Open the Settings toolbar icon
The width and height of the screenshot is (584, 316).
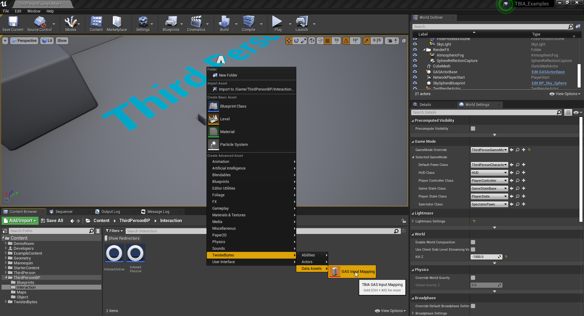click(x=143, y=24)
